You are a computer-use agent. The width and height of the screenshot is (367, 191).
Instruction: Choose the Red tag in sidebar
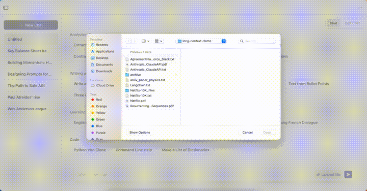click(98, 100)
